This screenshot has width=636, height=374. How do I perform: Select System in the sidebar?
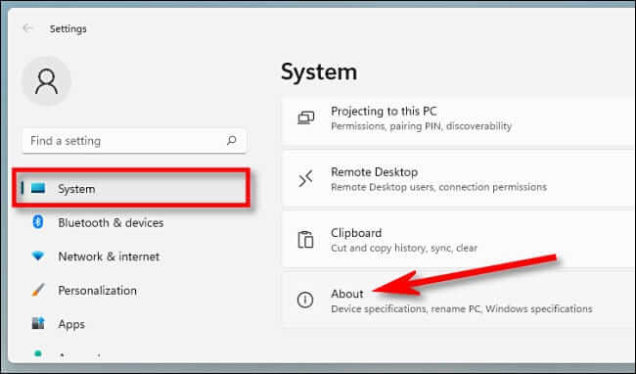click(131, 189)
